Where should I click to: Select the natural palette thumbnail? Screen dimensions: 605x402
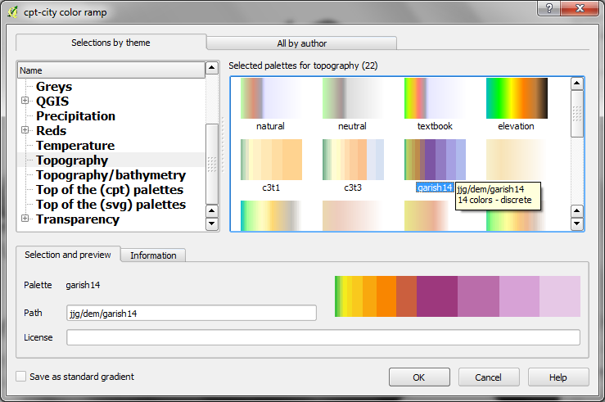click(270, 98)
